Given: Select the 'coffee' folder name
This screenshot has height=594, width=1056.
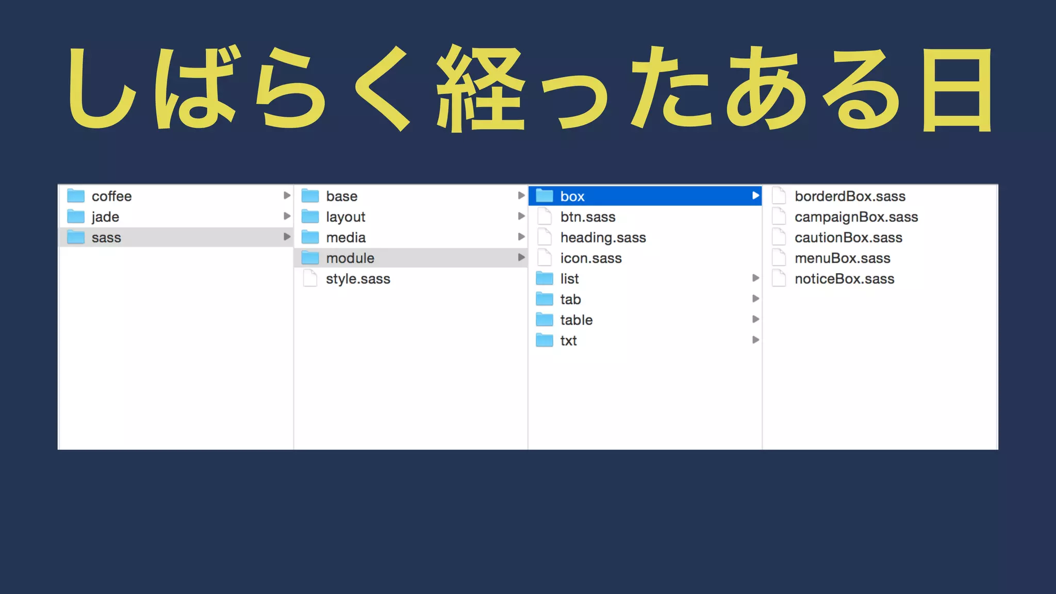Looking at the screenshot, I should tap(111, 196).
